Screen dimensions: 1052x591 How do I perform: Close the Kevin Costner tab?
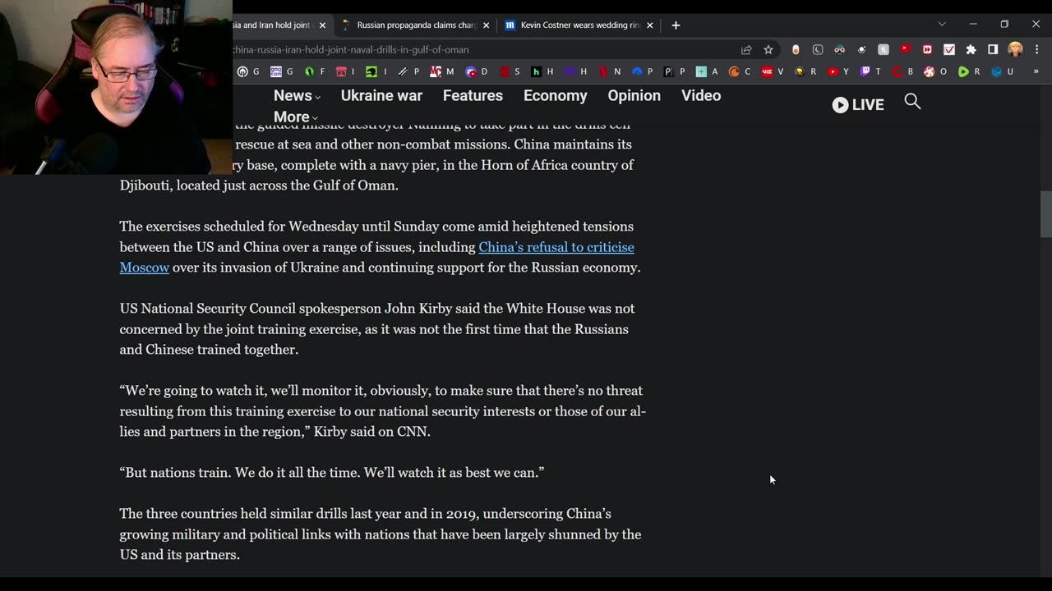[x=649, y=25]
